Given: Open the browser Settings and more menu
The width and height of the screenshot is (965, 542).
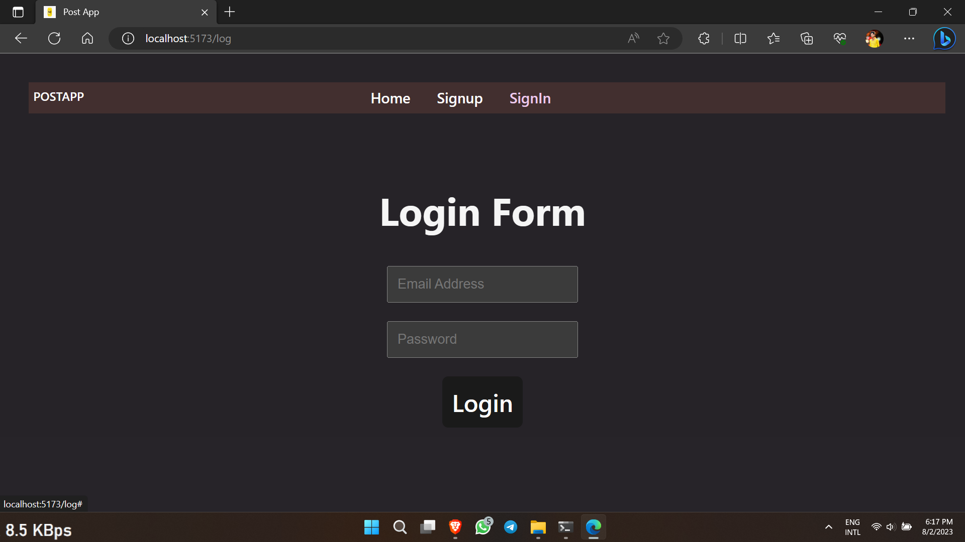Looking at the screenshot, I should click(x=909, y=38).
